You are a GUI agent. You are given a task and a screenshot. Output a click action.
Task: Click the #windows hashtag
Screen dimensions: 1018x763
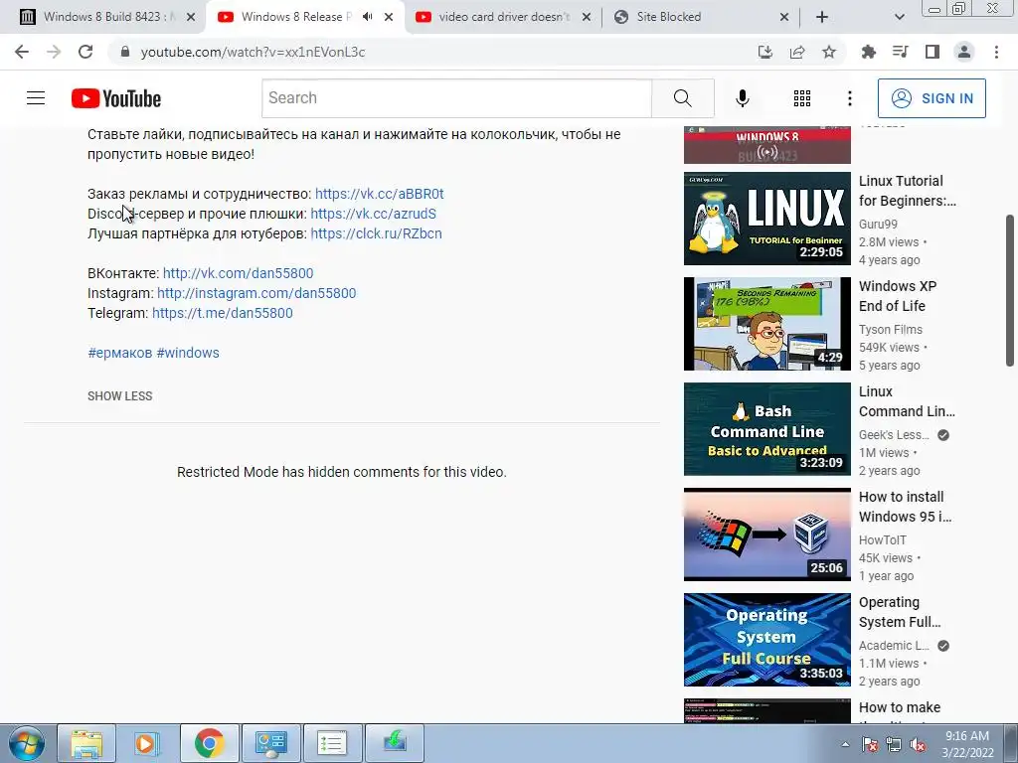click(x=188, y=353)
